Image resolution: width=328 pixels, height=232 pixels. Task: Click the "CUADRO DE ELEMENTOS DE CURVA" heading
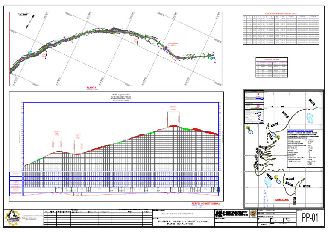coord(281,14)
